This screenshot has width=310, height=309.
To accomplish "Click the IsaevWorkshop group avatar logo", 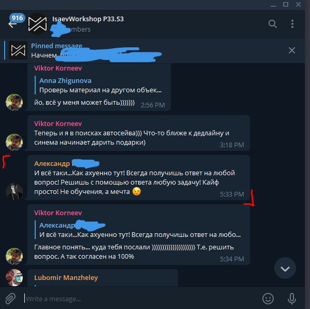I will pyautogui.click(x=37, y=24).
